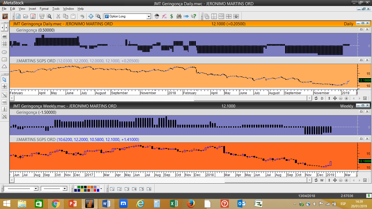Image resolution: width=372 pixels, height=209 pixels.
Task: Expand the color palette dropdown arrow
Action: pos(101,189)
